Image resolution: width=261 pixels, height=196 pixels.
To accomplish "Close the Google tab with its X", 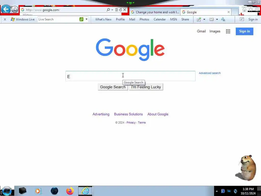I will pyautogui.click(x=229, y=12).
